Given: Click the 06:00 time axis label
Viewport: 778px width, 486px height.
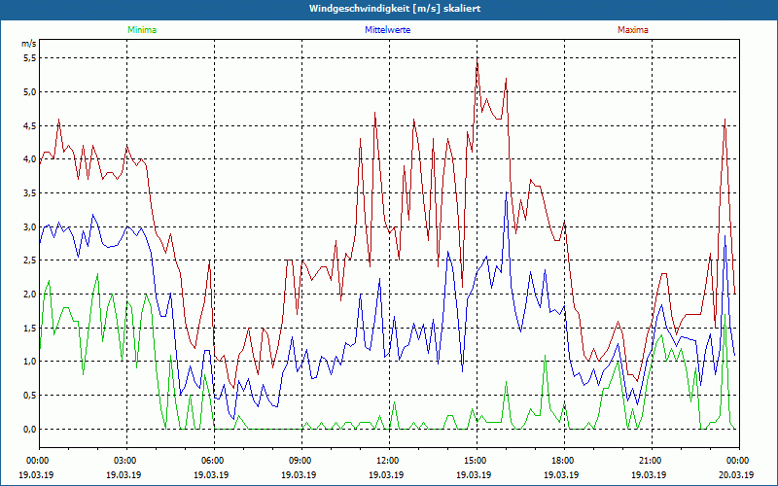Looking at the screenshot, I should pos(214,460).
